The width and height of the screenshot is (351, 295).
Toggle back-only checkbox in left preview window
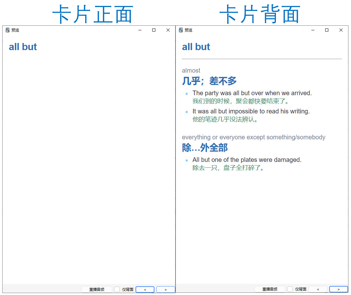[117, 290]
